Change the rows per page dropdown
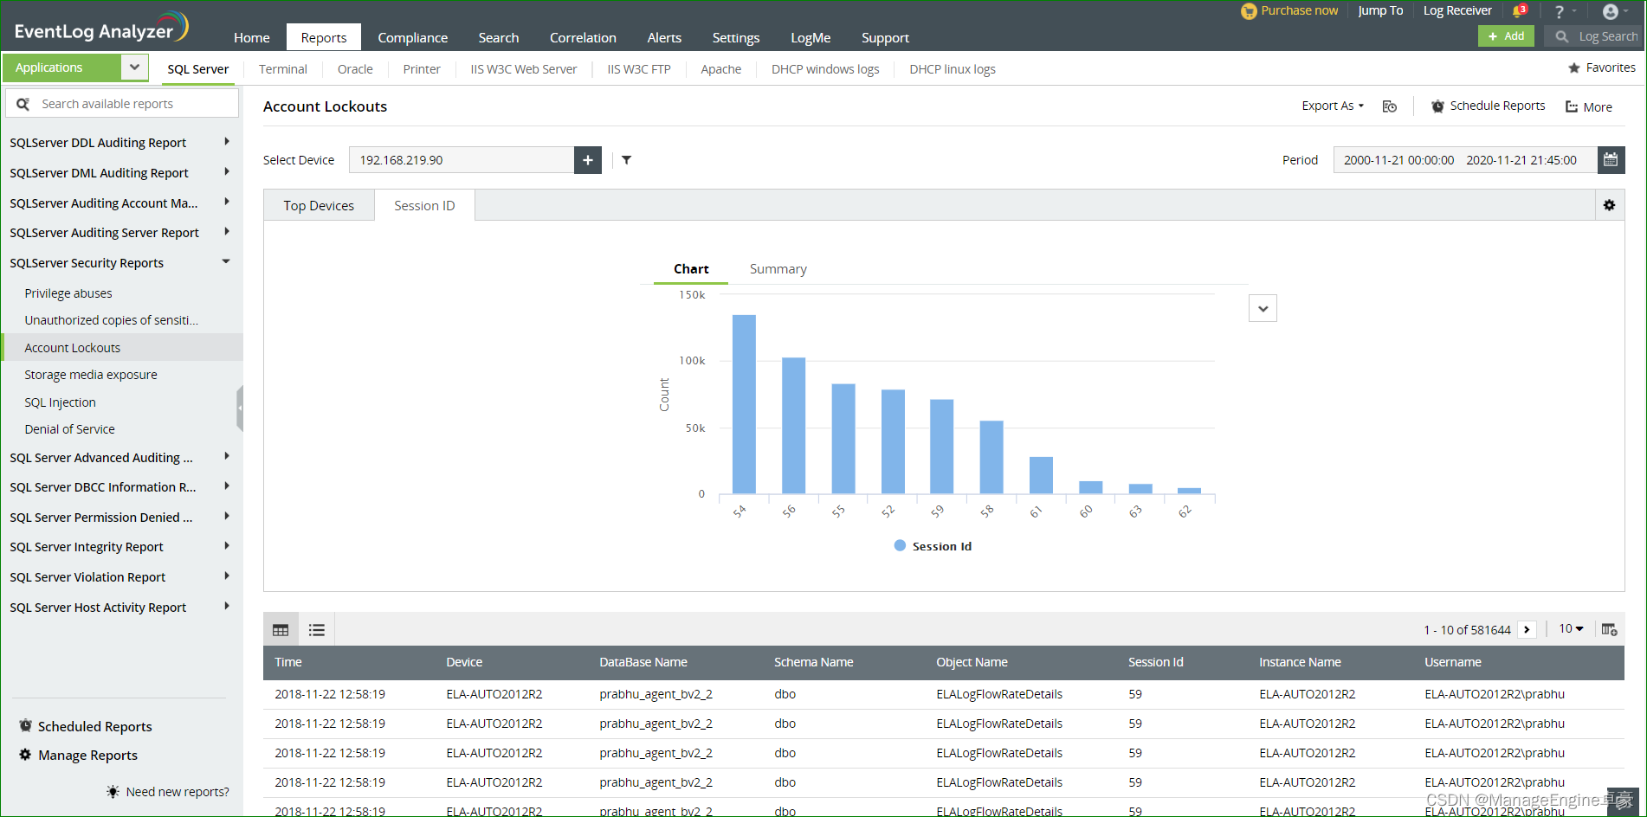 (x=1571, y=629)
